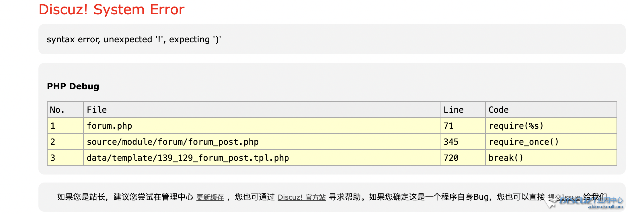The height and width of the screenshot is (214, 628).
Task: Click the syntax error message text
Action: 134,39
